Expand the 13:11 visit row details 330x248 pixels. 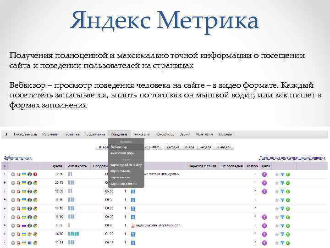(x=5, y=243)
